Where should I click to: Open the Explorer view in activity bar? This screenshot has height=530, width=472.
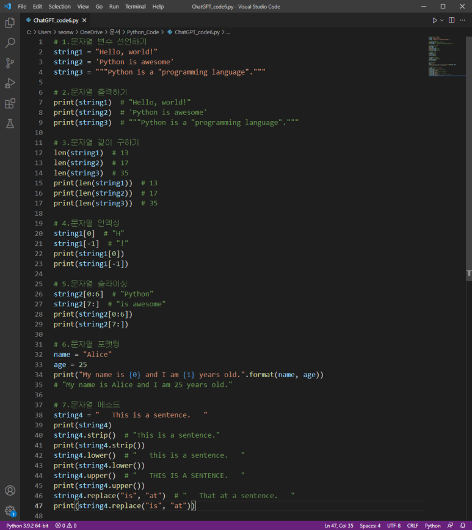click(x=10, y=23)
